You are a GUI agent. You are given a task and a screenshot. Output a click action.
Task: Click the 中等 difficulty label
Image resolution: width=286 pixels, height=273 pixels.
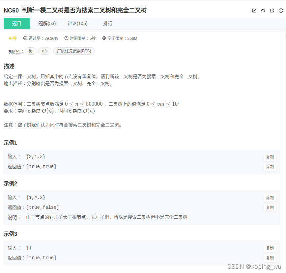click(x=13, y=38)
